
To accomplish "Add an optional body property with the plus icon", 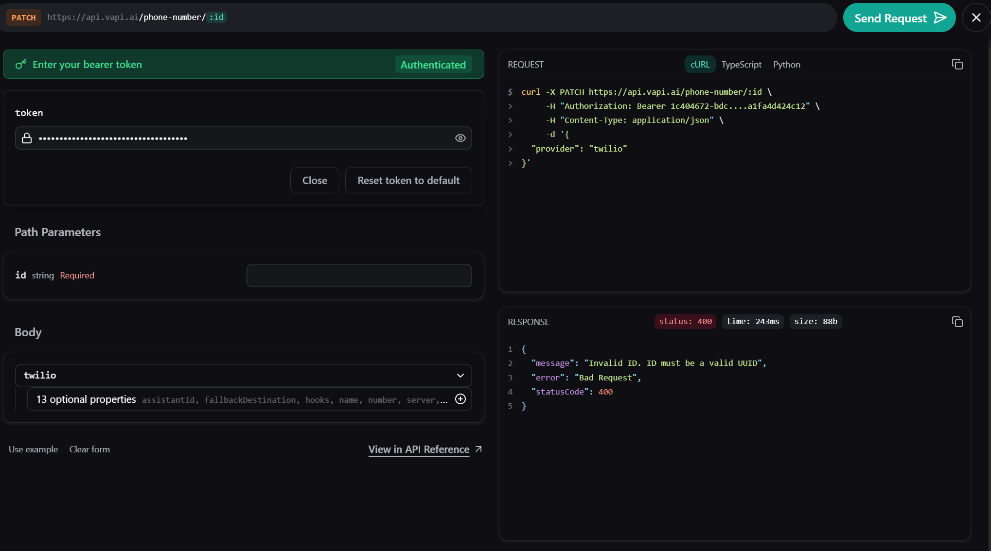I will pyautogui.click(x=460, y=399).
